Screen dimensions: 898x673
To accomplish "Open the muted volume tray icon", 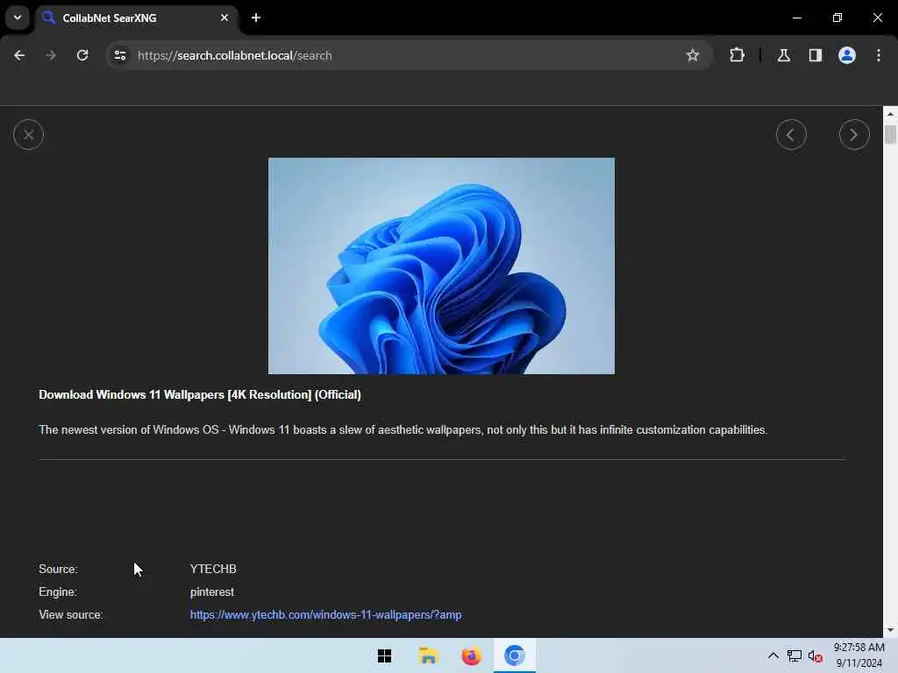I will pos(815,655).
